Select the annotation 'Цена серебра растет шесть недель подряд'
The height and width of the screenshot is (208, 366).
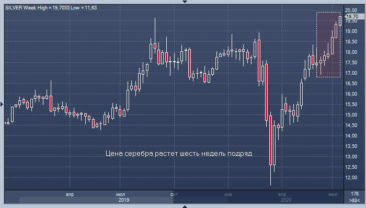(179, 154)
